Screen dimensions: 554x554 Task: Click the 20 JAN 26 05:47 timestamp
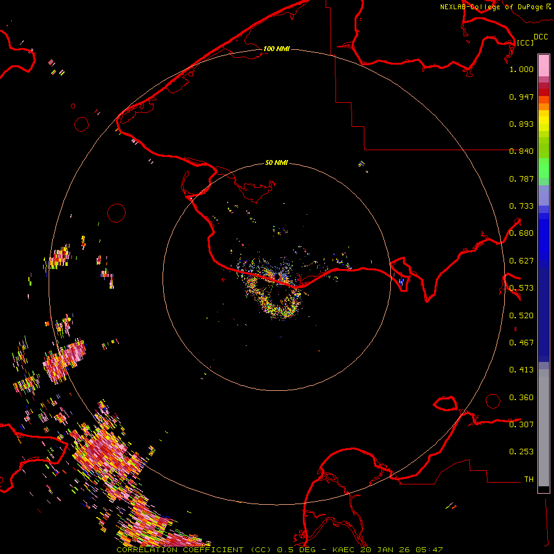401,550
